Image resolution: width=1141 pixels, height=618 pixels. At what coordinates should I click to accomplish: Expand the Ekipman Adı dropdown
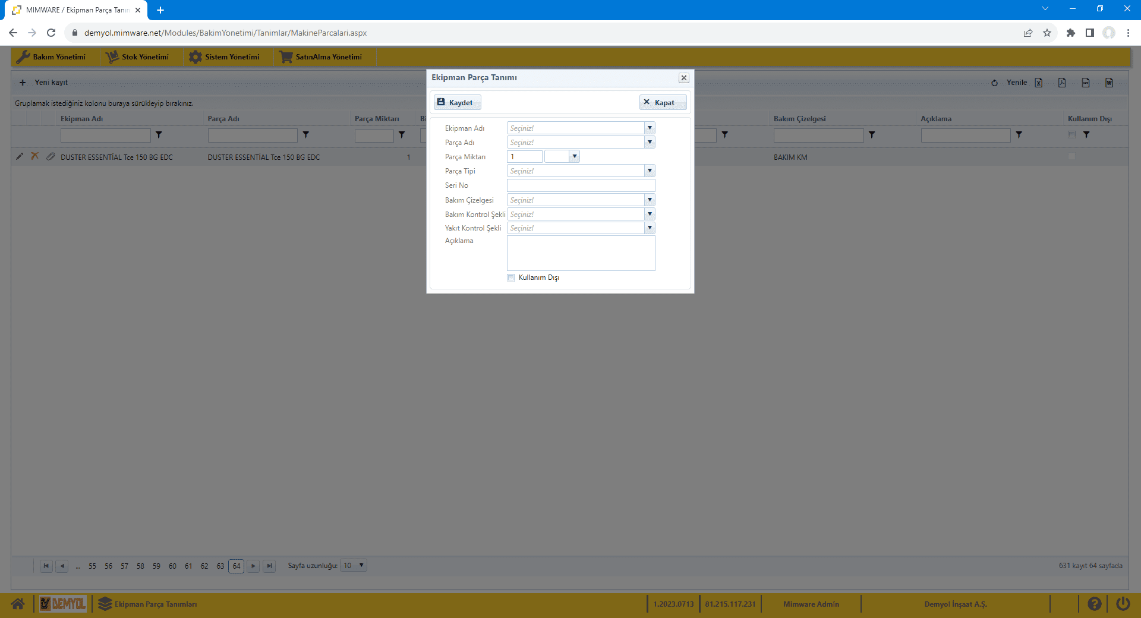coord(650,128)
